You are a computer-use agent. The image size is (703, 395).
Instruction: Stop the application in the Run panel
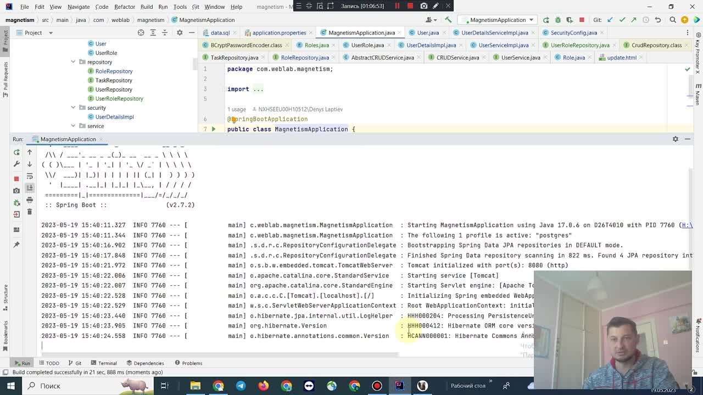tap(16, 179)
